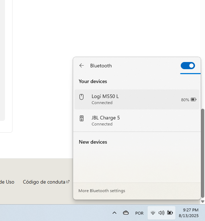
Task: Open the clock and date 9:27 PM
Action: pos(189,213)
